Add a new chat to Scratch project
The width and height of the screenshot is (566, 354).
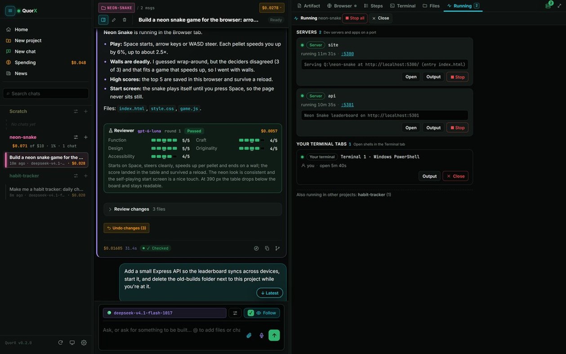[x=86, y=112]
